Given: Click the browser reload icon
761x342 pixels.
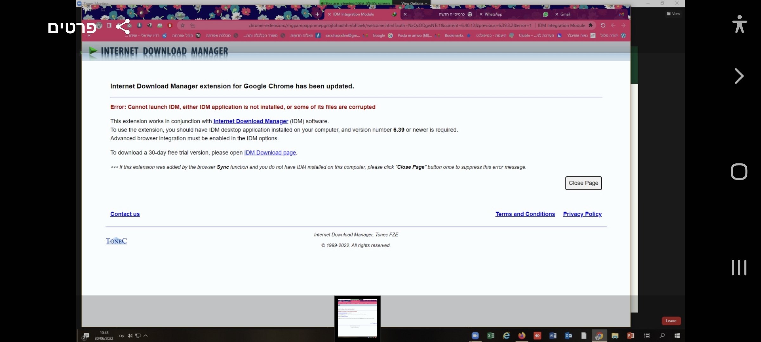Looking at the screenshot, I should 603,25.
